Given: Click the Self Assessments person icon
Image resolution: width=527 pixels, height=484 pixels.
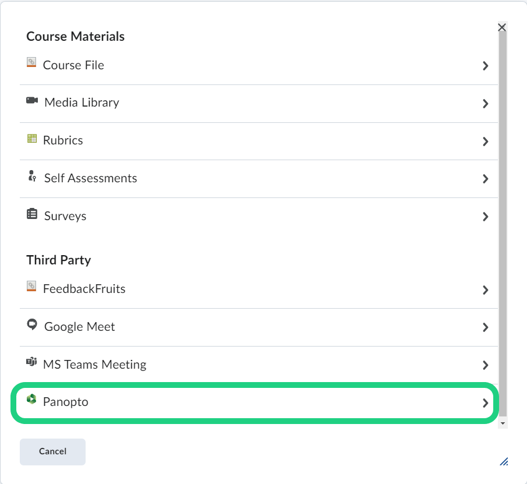Looking at the screenshot, I should (x=32, y=176).
